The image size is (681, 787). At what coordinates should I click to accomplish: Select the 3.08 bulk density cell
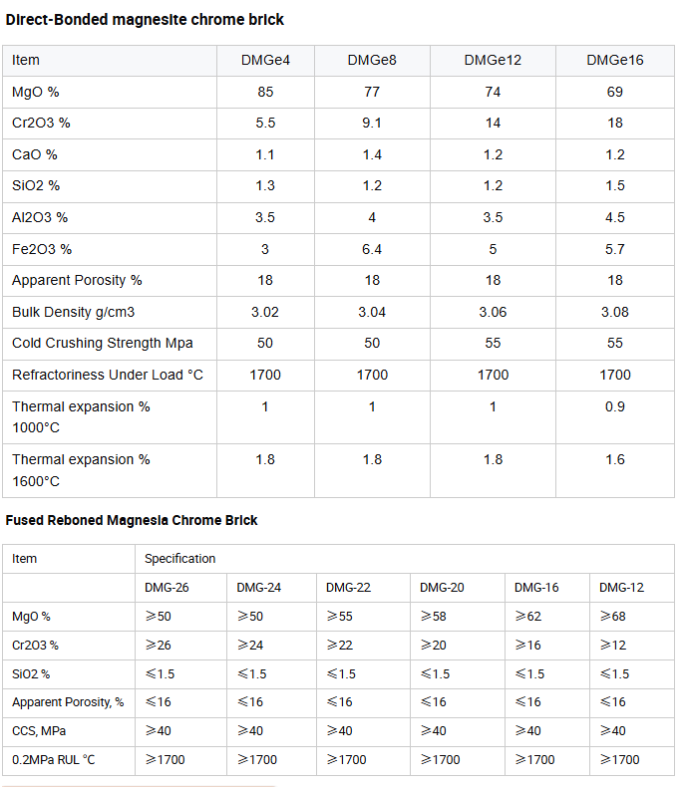point(615,312)
